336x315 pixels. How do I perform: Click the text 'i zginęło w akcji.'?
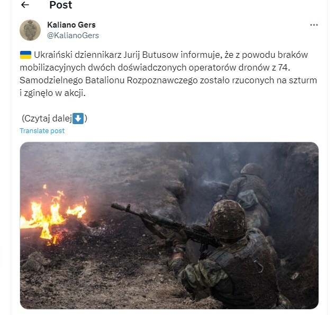[x=52, y=93]
